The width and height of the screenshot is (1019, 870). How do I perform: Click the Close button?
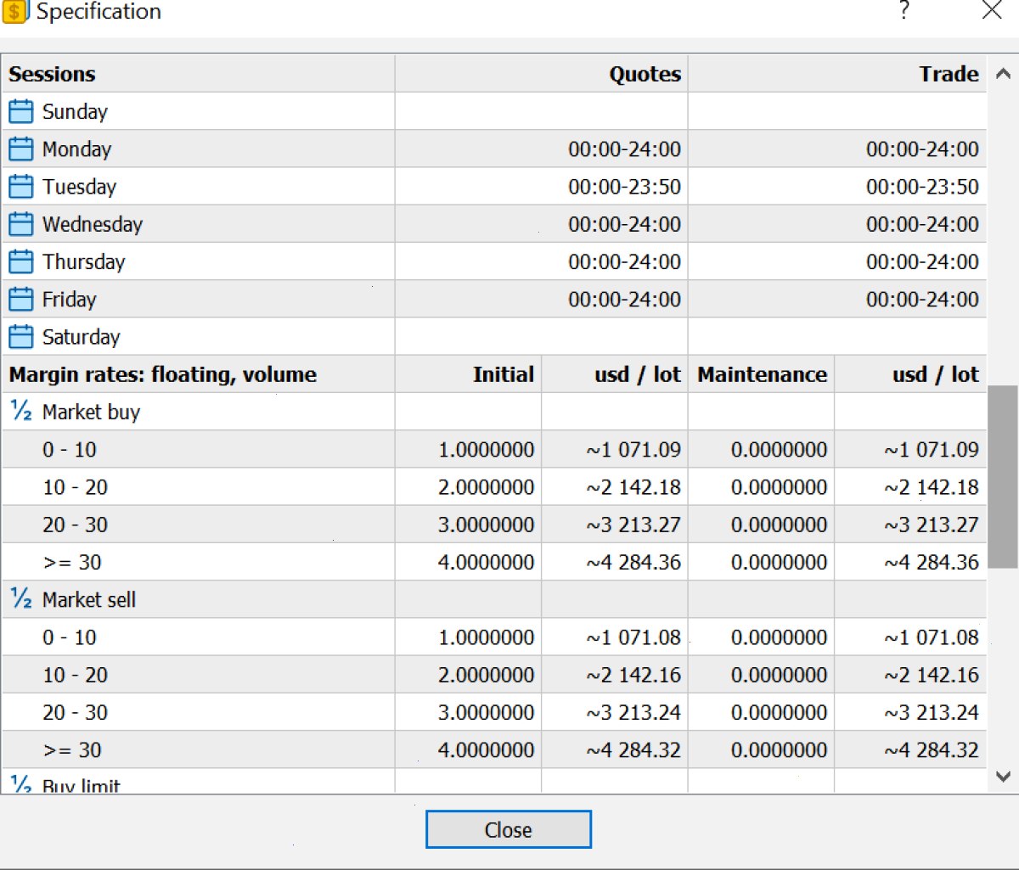tap(508, 829)
